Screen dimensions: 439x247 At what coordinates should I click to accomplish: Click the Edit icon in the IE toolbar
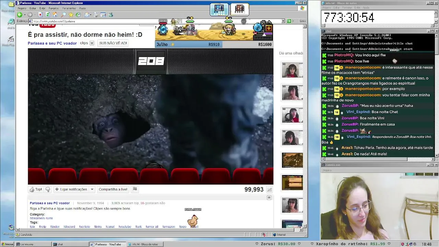tap(103, 15)
